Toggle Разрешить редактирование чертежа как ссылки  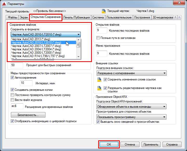click(x=105, y=88)
